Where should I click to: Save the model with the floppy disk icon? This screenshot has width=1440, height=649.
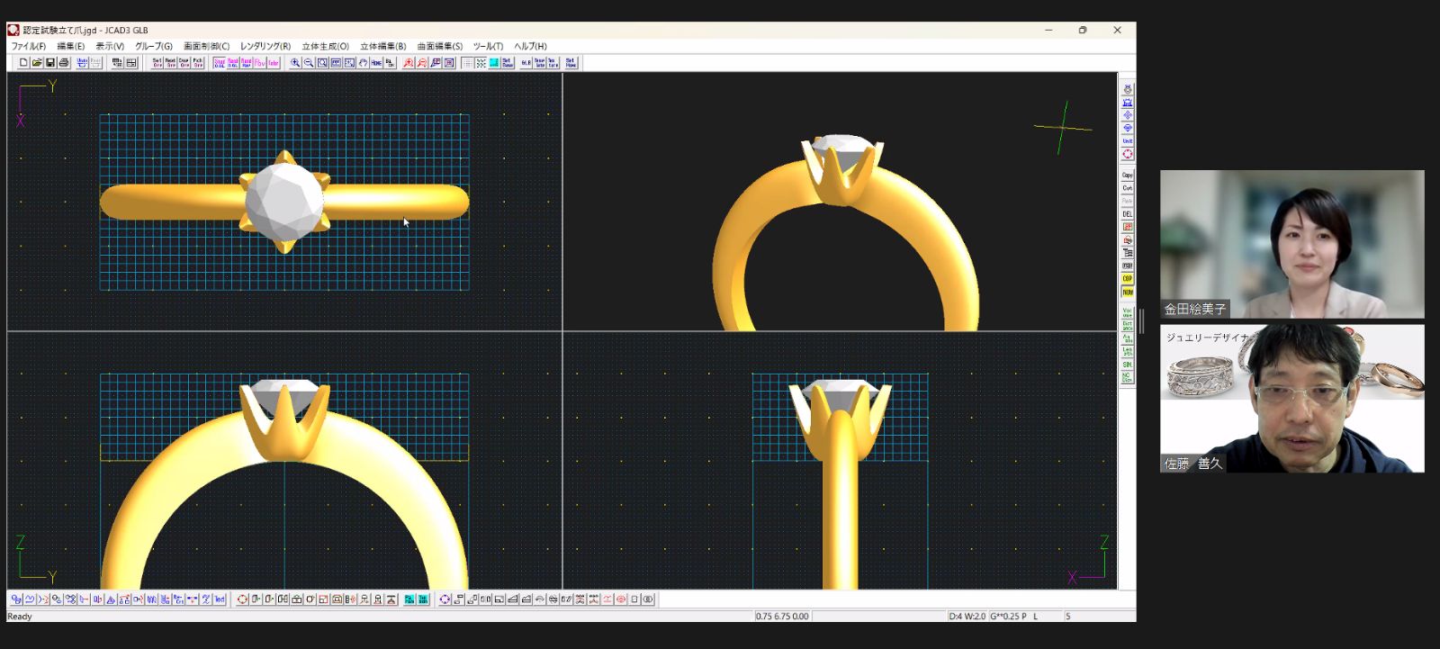(x=50, y=63)
